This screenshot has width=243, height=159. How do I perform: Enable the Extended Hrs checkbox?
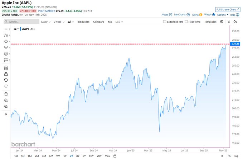click(165, 22)
